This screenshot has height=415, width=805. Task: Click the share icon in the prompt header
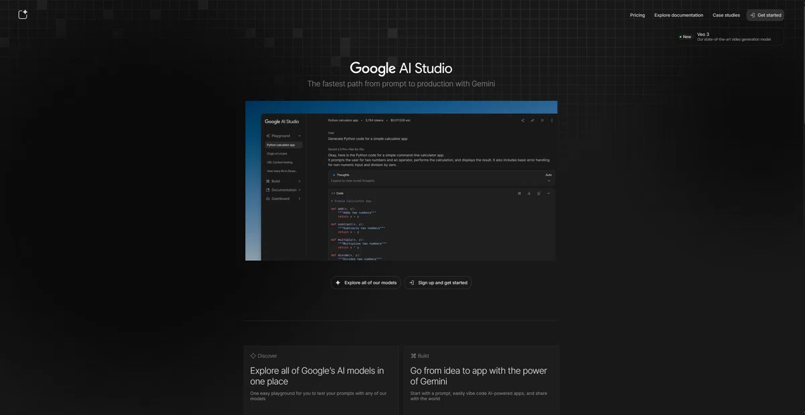pyautogui.click(x=523, y=120)
